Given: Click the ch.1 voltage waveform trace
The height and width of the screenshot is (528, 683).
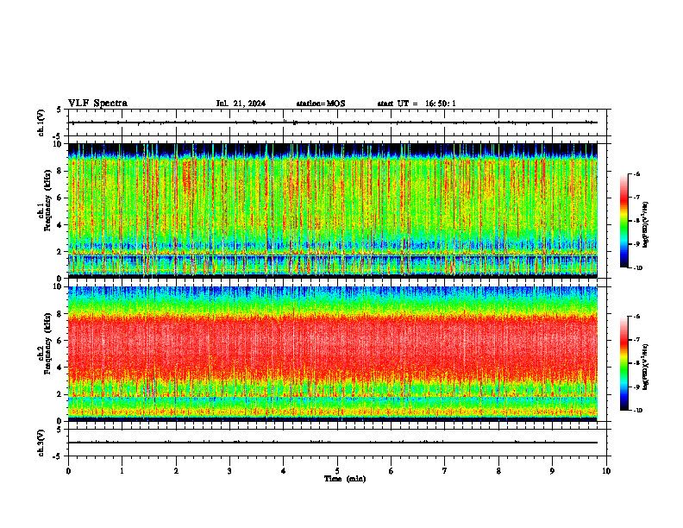Looking at the screenshot, I should click(x=333, y=123).
